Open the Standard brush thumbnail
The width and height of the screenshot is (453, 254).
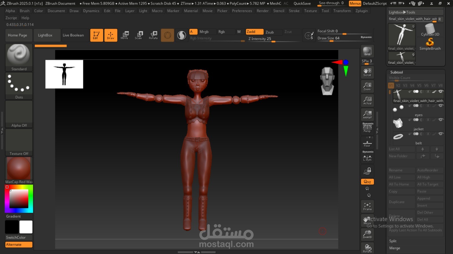pos(19,56)
